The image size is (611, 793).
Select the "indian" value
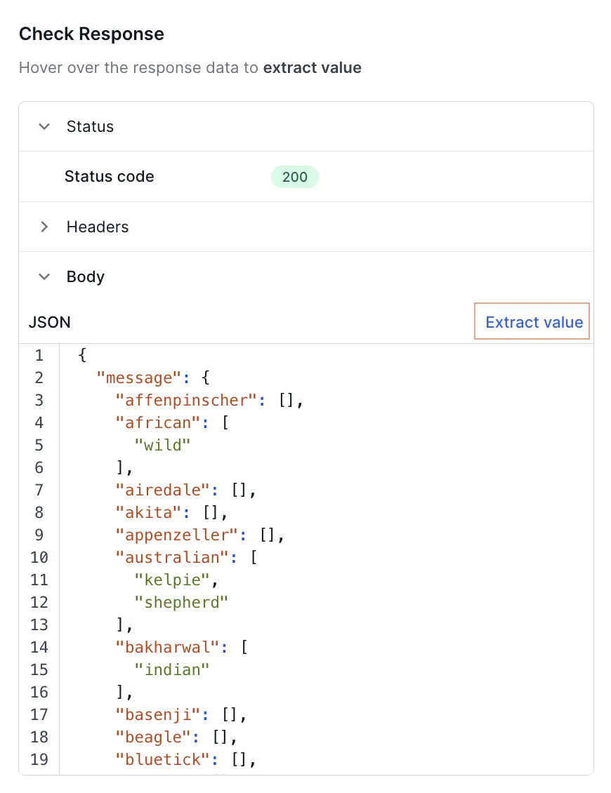click(171, 669)
